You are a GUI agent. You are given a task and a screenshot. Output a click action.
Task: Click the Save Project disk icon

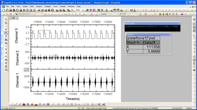click(x=49, y=10)
